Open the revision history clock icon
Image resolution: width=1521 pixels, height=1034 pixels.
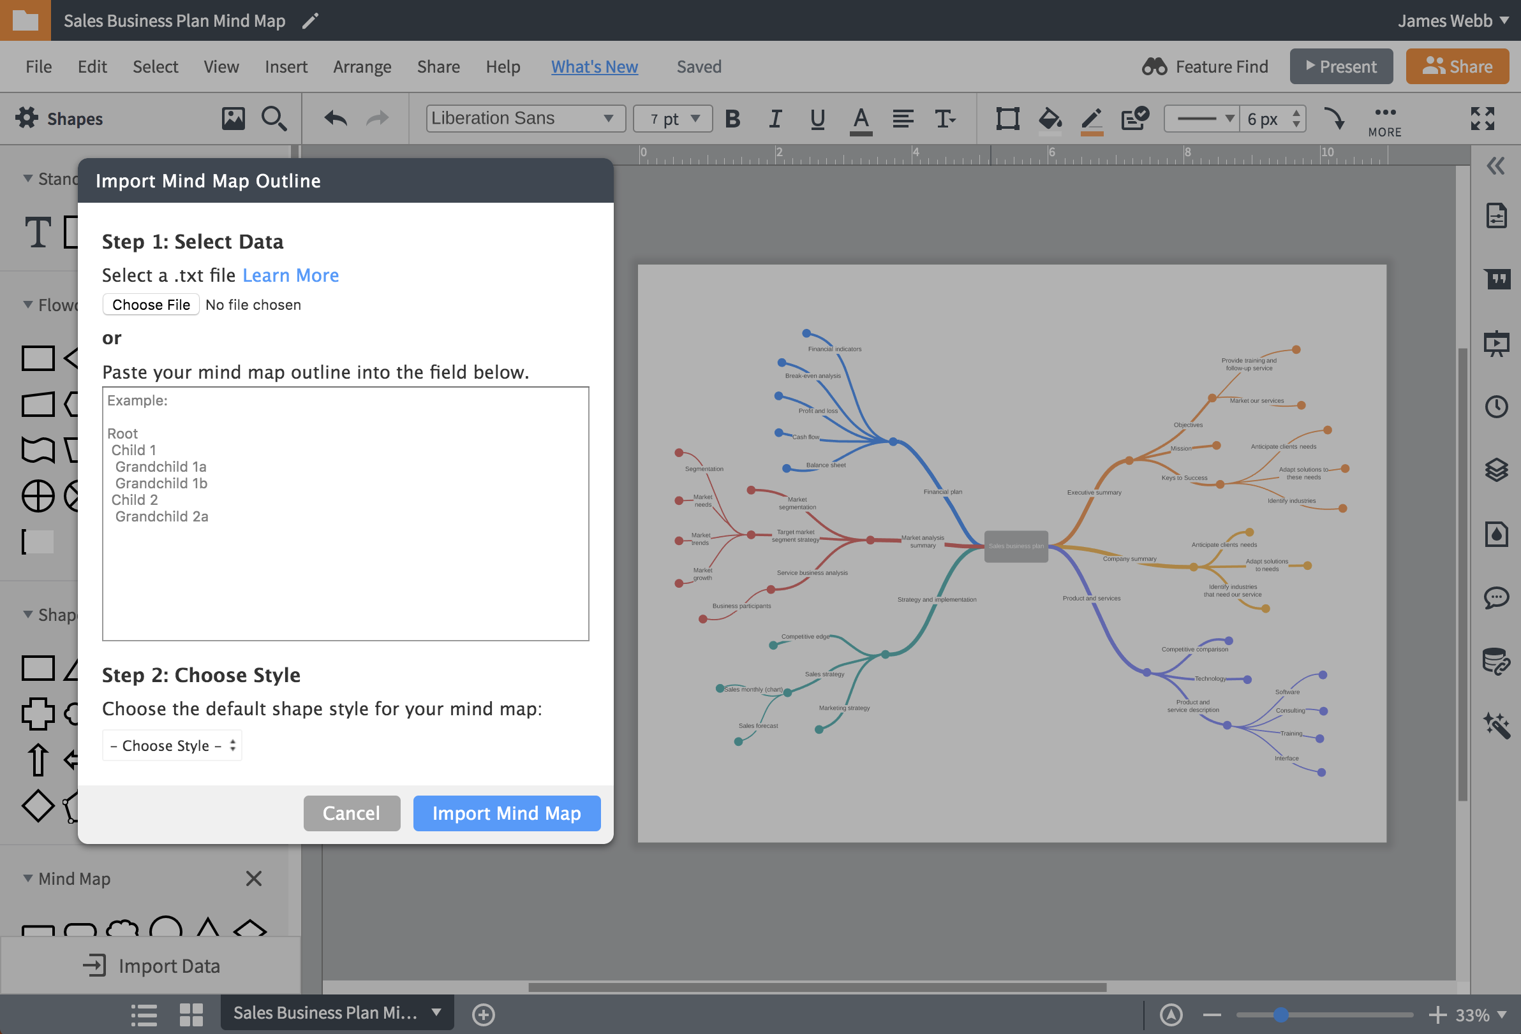click(x=1496, y=407)
